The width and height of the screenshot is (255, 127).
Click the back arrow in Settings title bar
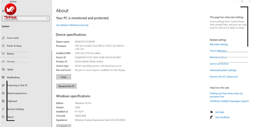coord(3,2)
